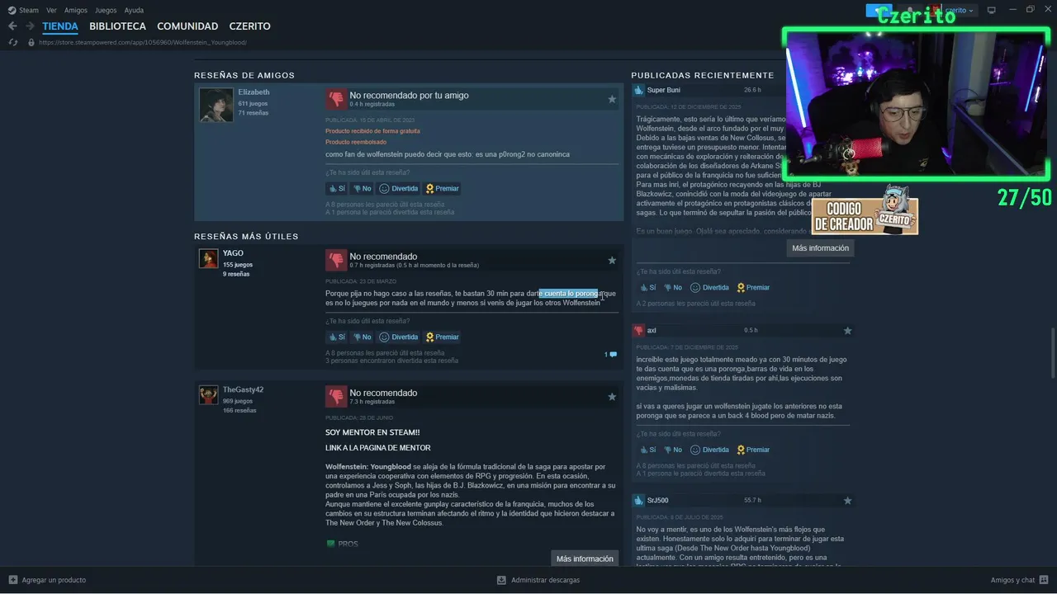Click the Agregar un producto link
Image resolution: width=1057 pixels, height=594 pixels.
(54, 580)
